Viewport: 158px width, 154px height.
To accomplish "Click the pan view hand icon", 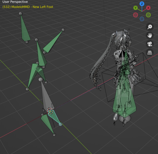I will (150, 36).
